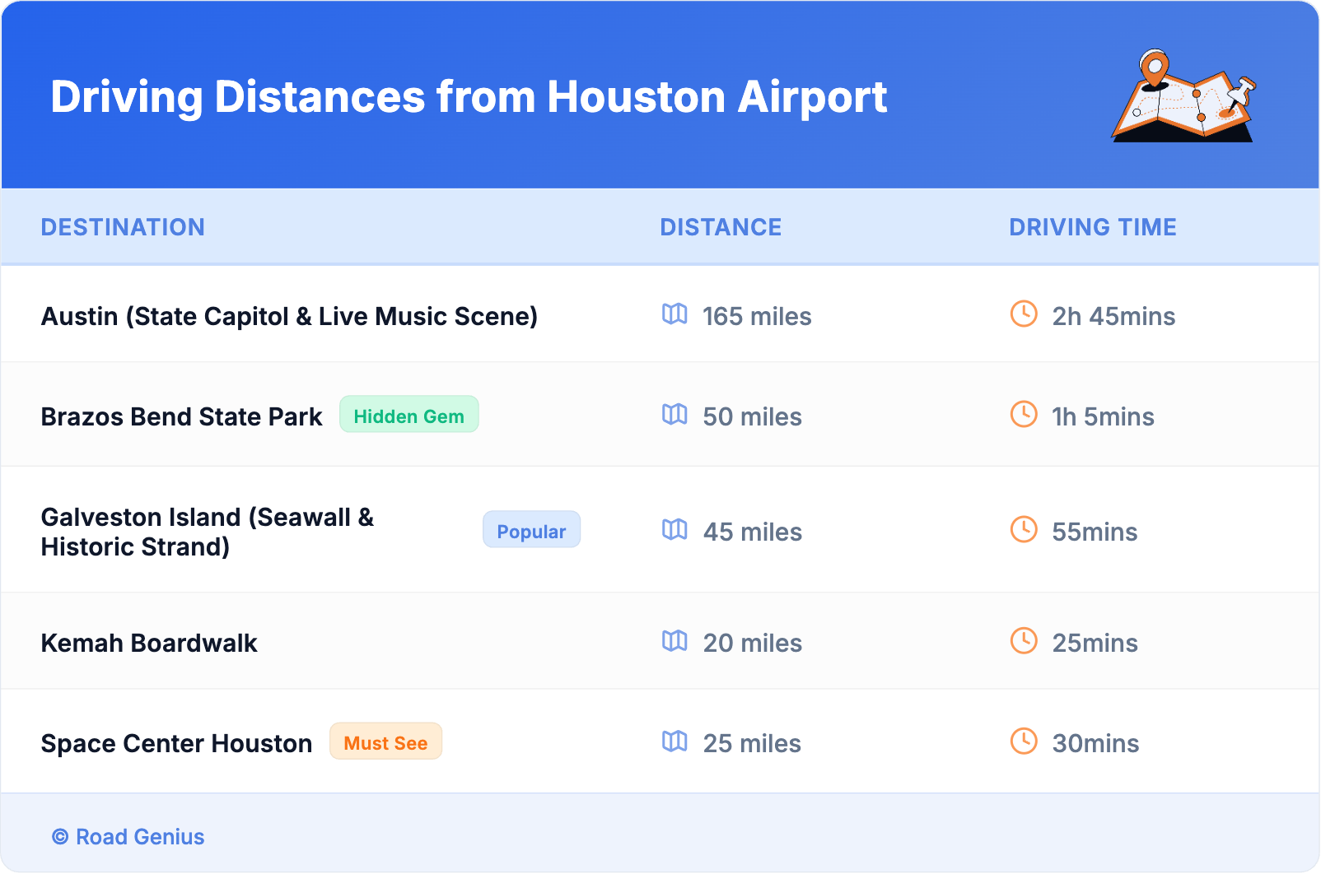
Task: Select the DRIVING TIME column header
Action: coord(1092,227)
